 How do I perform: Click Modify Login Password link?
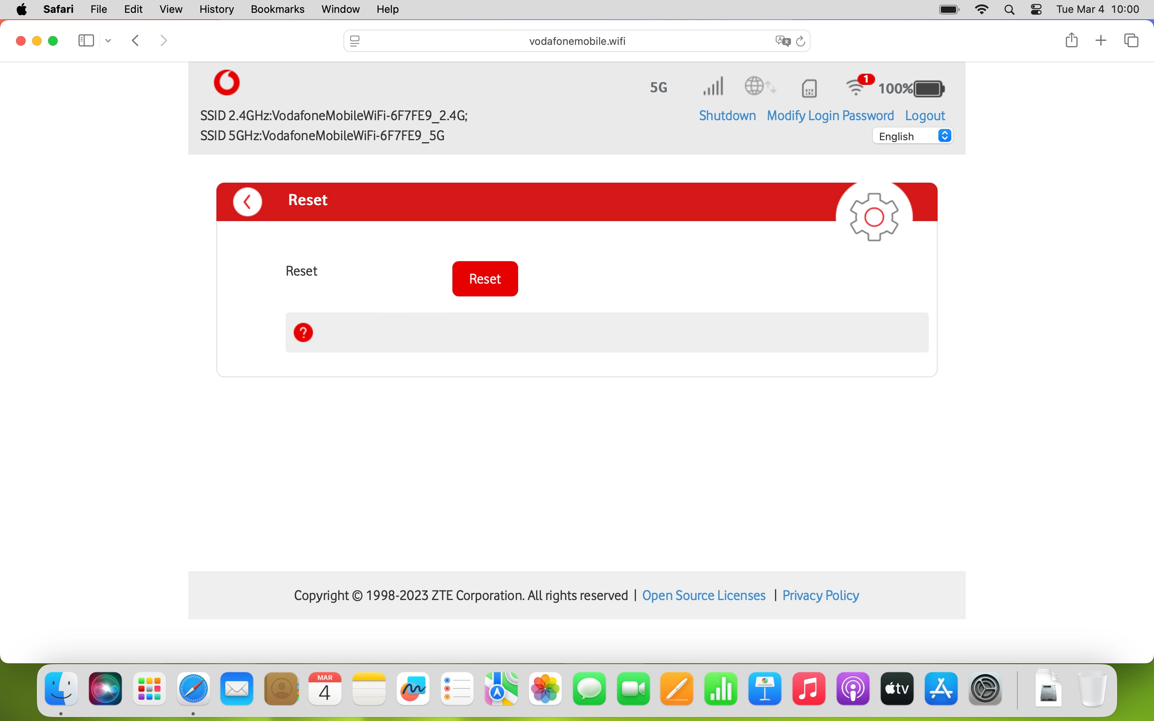[x=830, y=115]
